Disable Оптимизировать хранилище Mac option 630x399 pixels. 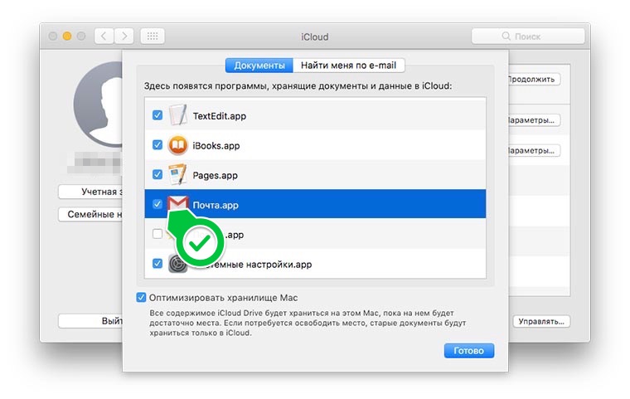point(141,298)
